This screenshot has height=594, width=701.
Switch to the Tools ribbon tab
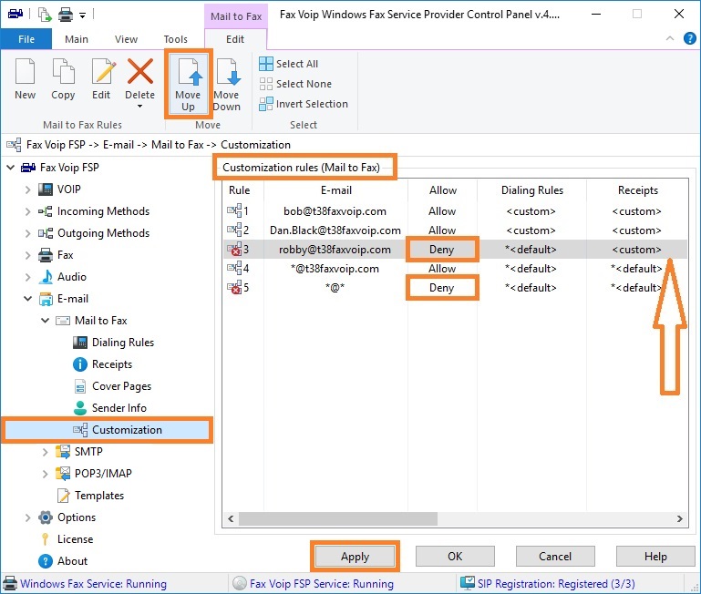tap(176, 39)
